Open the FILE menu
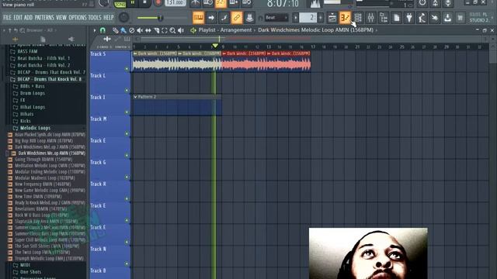The width and height of the screenshot is (497, 279). 7,18
